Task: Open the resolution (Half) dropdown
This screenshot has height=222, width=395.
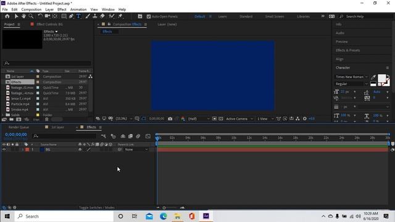Action: [x=199, y=118]
